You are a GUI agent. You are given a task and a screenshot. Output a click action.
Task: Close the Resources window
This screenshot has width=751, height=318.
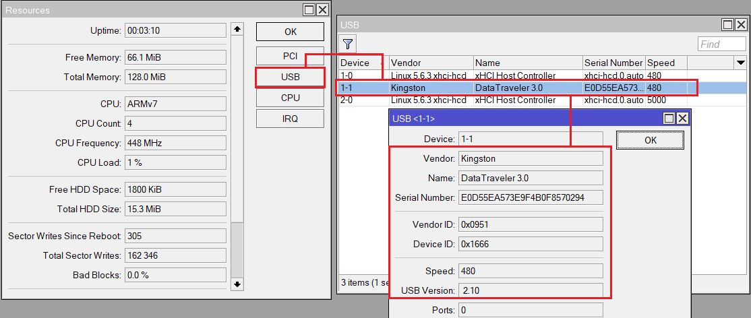coord(322,9)
